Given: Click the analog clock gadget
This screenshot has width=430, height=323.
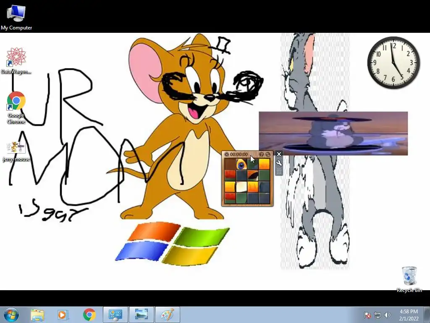Looking at the screenshot, I should (x=393, y=63).
